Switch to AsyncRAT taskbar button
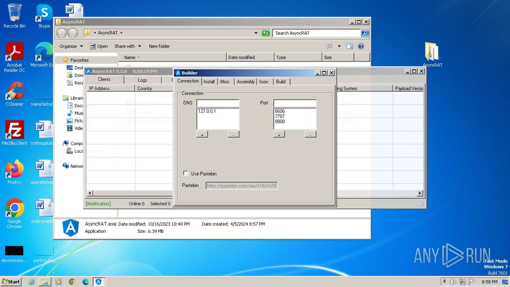 click(x=98, y=282)
